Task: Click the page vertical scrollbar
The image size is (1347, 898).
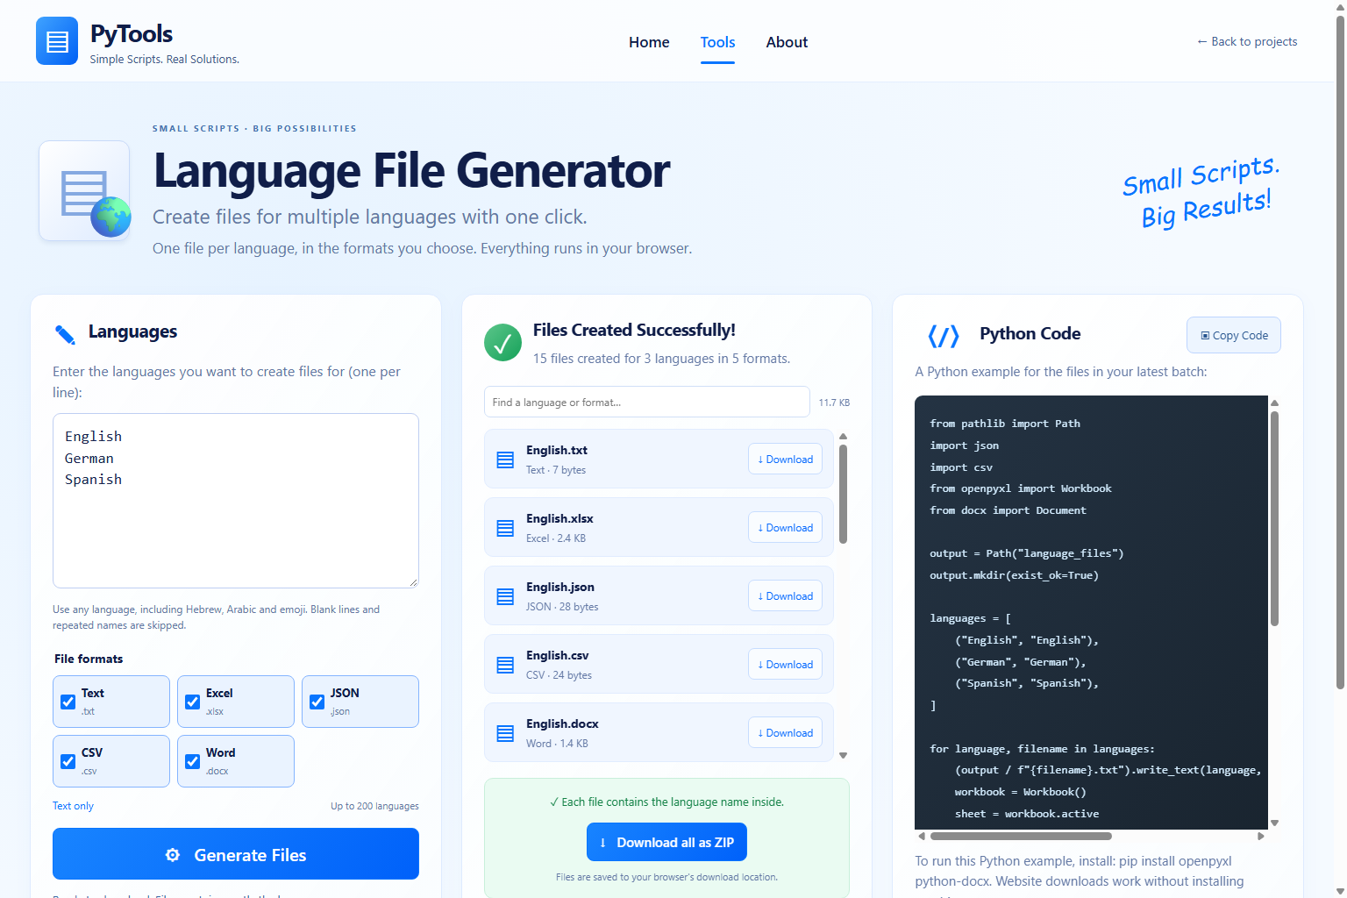Action: [1340, 351]
